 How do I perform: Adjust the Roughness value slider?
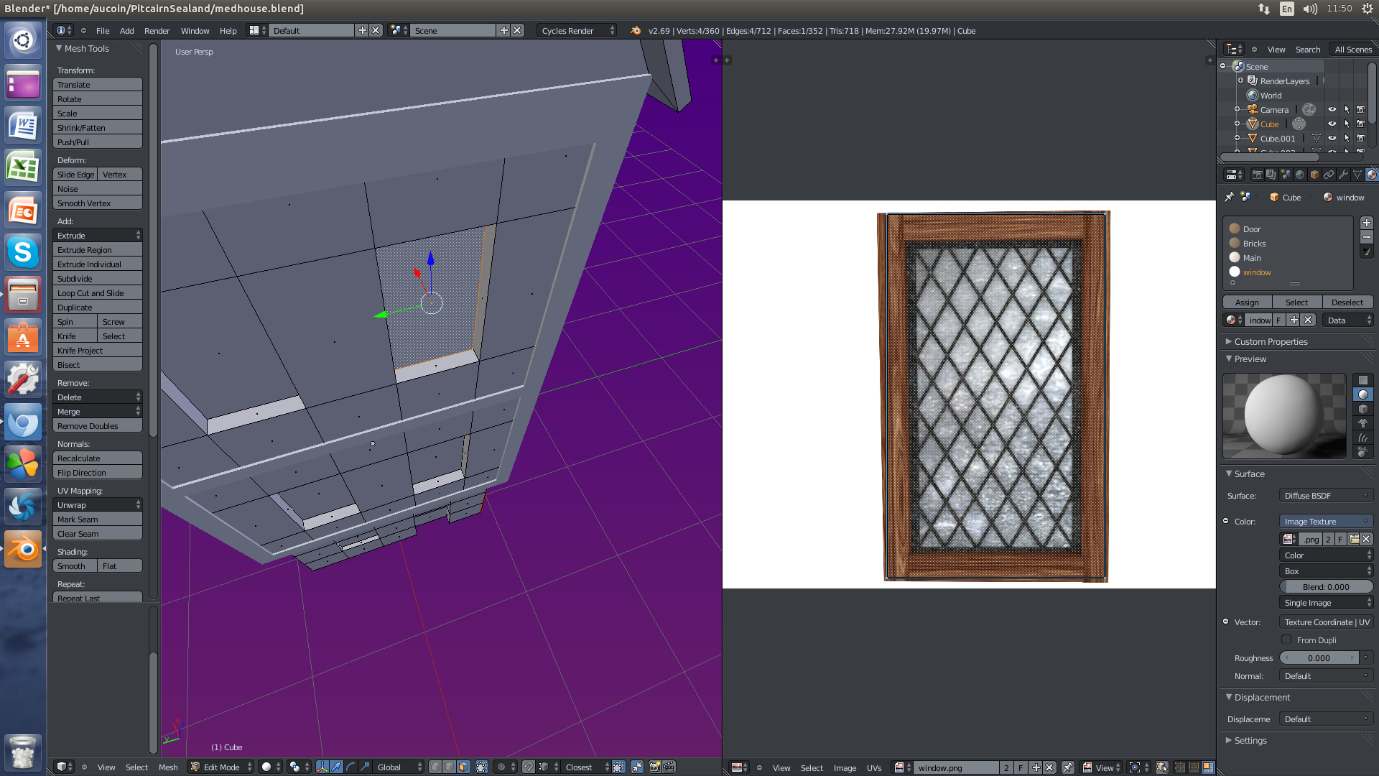[x=1319, y=657]
